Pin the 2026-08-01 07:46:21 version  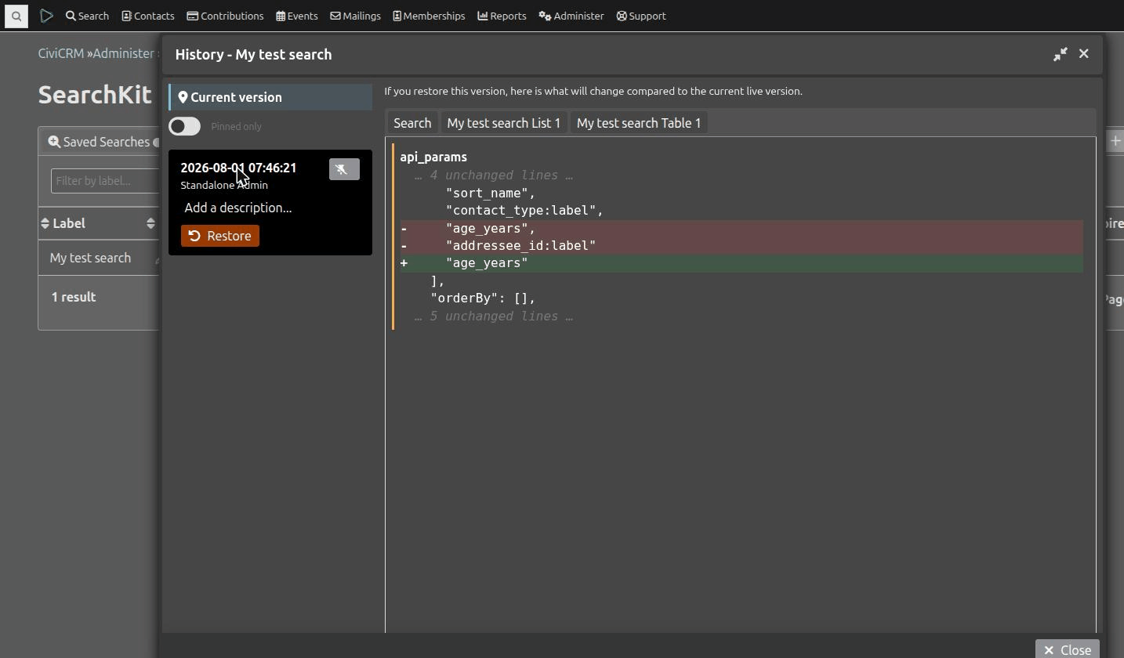coord(344,169)
